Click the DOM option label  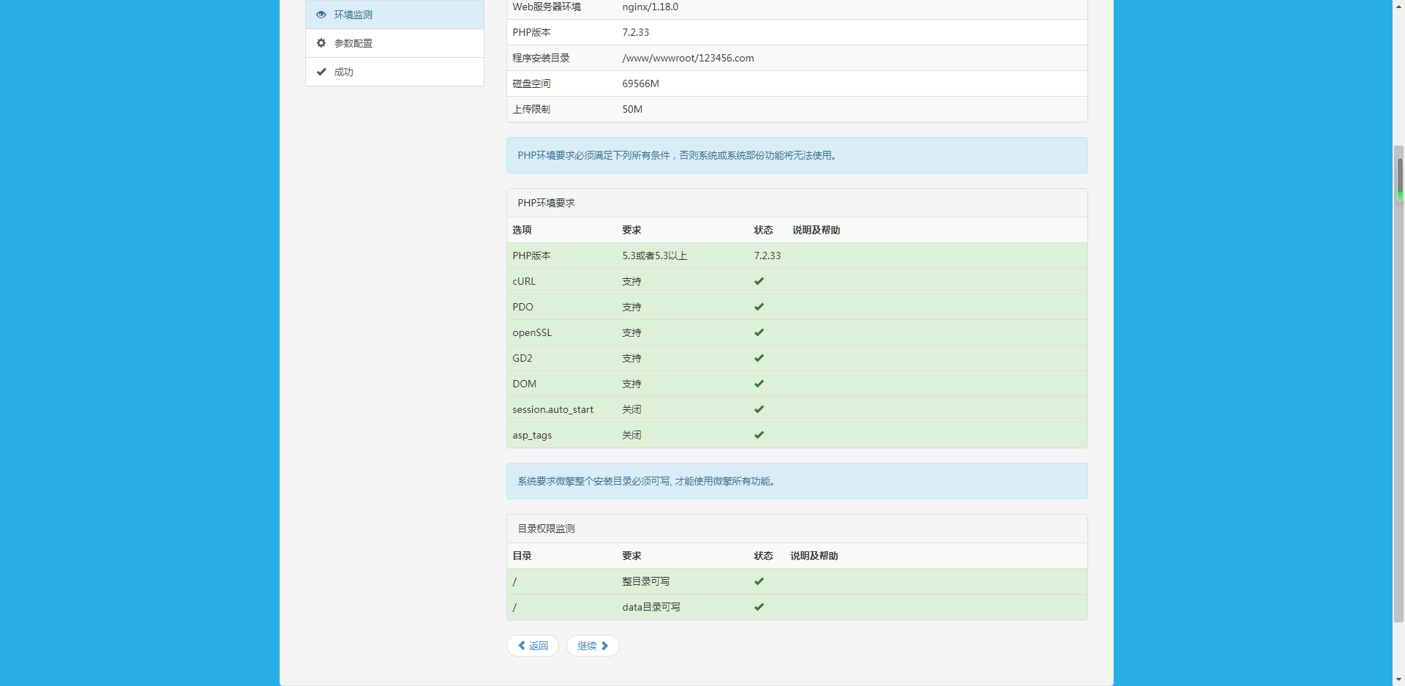point(525,384)
